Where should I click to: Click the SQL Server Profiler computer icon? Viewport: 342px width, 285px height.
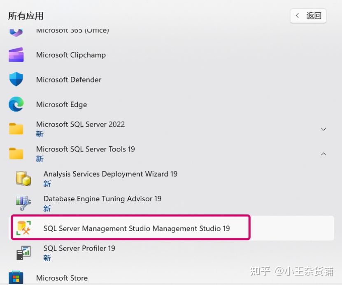[23, 253]
